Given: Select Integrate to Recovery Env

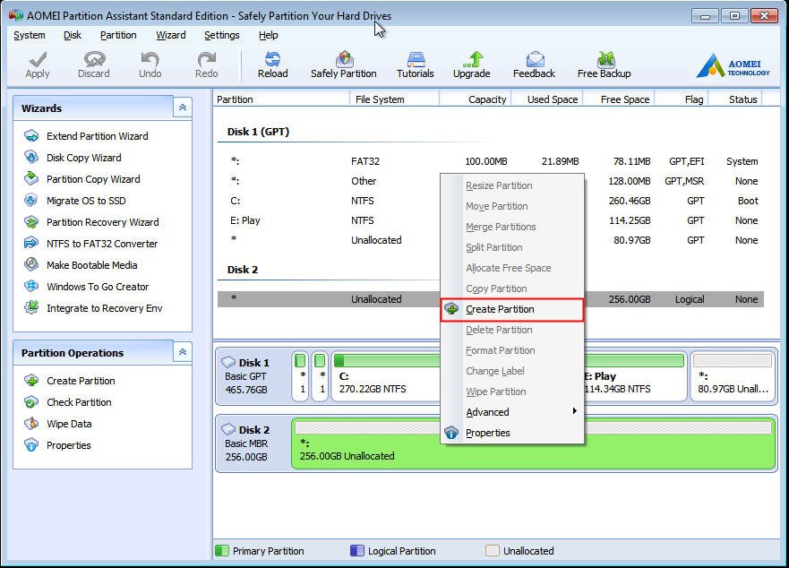Looking at the screenshot, I should pyautogui.click(x=94, y=308).
